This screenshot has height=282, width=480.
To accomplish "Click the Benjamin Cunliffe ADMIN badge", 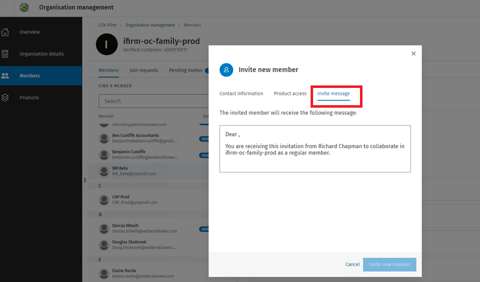I will click(204, 155).
